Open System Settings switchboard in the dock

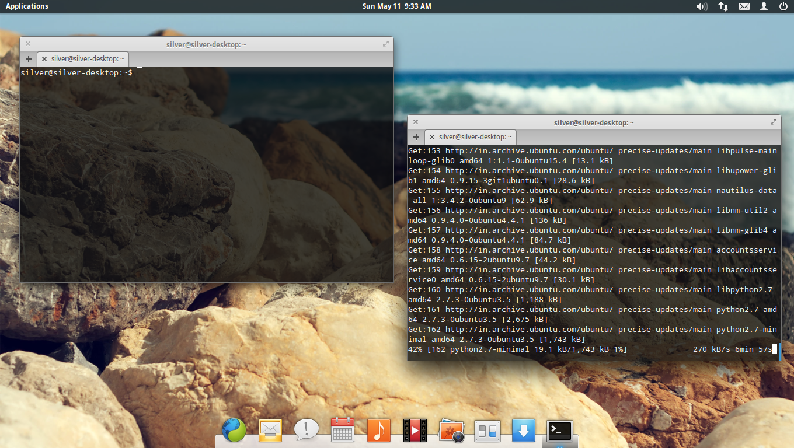pyautogui.click(x=487, y=430)
